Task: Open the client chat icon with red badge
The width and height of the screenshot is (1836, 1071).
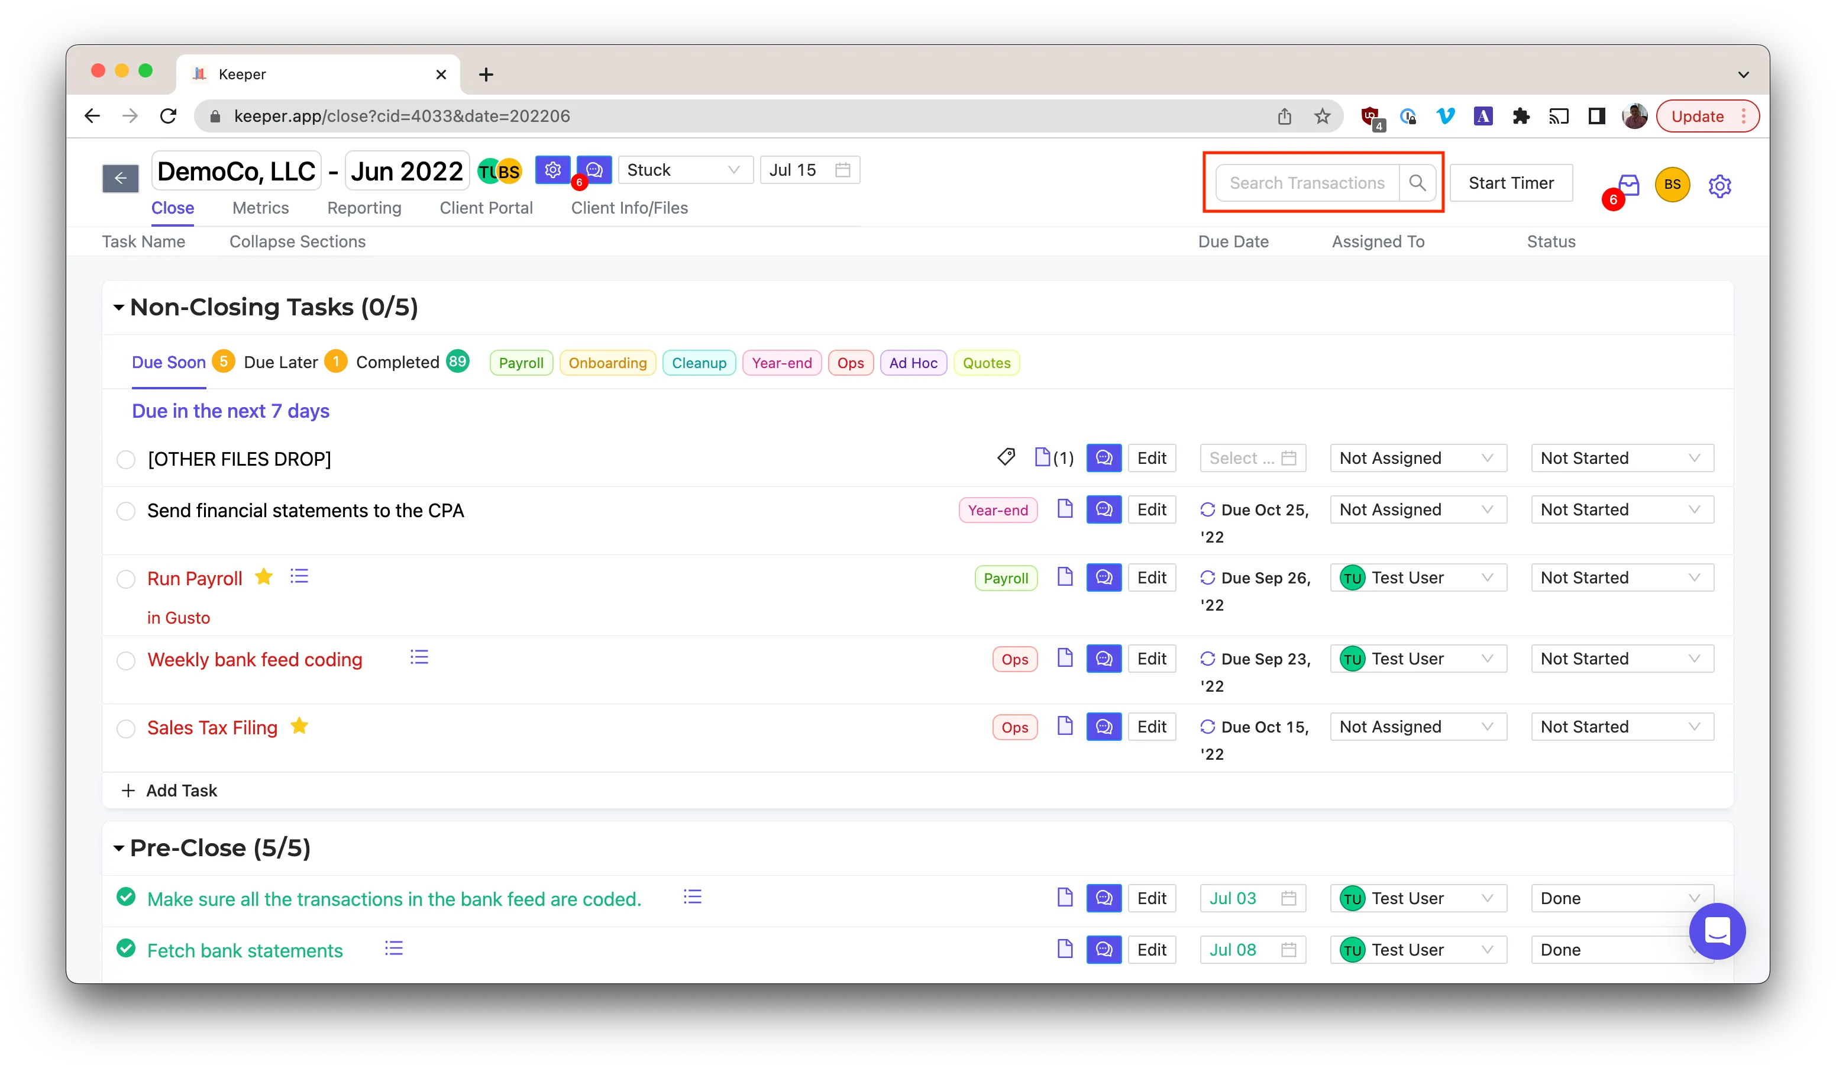Action: [x=594, y=170]
